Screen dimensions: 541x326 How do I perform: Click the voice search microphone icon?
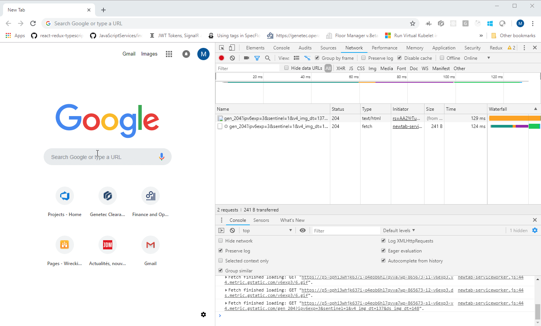pos(162,157)
